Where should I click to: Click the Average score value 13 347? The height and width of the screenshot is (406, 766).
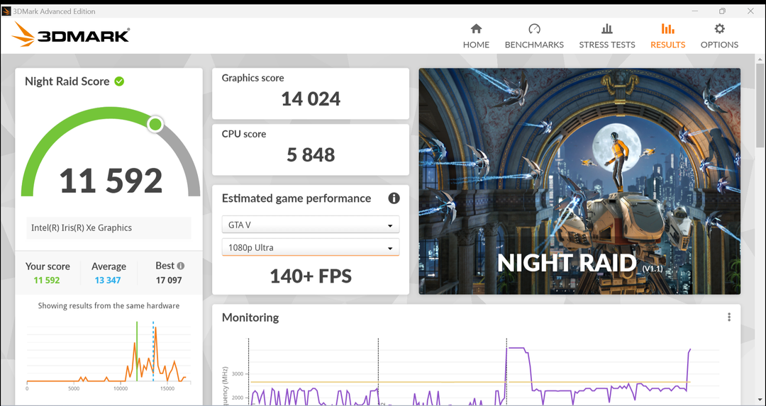109,281
